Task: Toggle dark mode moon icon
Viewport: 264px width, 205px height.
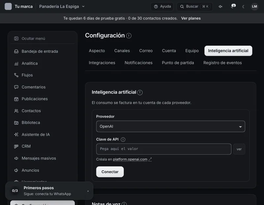Action: click(243, 7)
